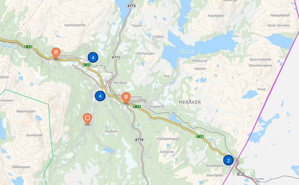299x185 pixels.
Task: Click the 6770 road shield
Action: (x=139, y=140)
